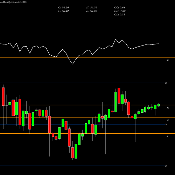175x175 pixels.
Task: Select the high value 'H: 36.57'
Action: (92, 8)
